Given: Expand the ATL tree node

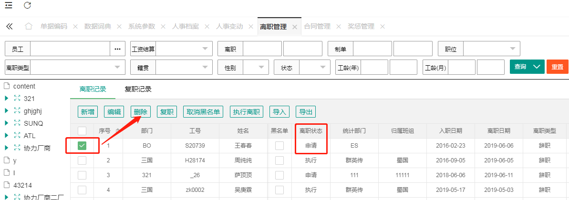Looking at the screenshot, I should click(x=7, y=136).
